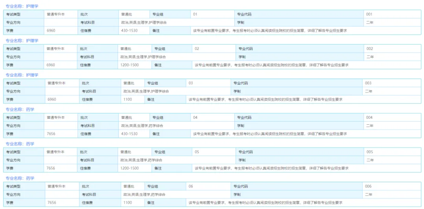This screenshot has height=209, width=424.
Task: Click the major group value 03
Action: (x=191, y=83)
